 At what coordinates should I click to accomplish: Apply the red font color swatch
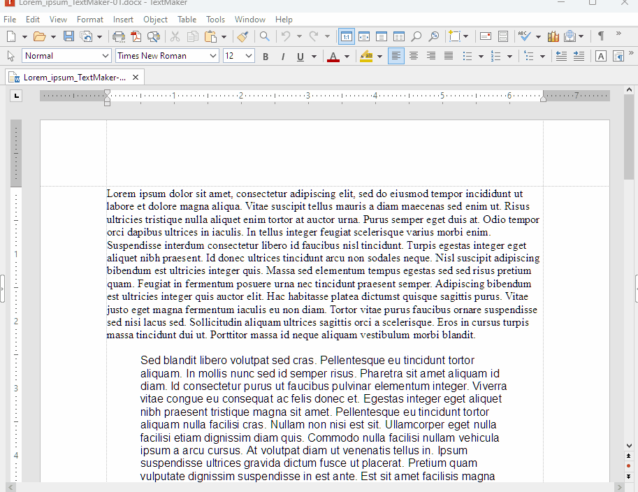[x=333, y=56]
